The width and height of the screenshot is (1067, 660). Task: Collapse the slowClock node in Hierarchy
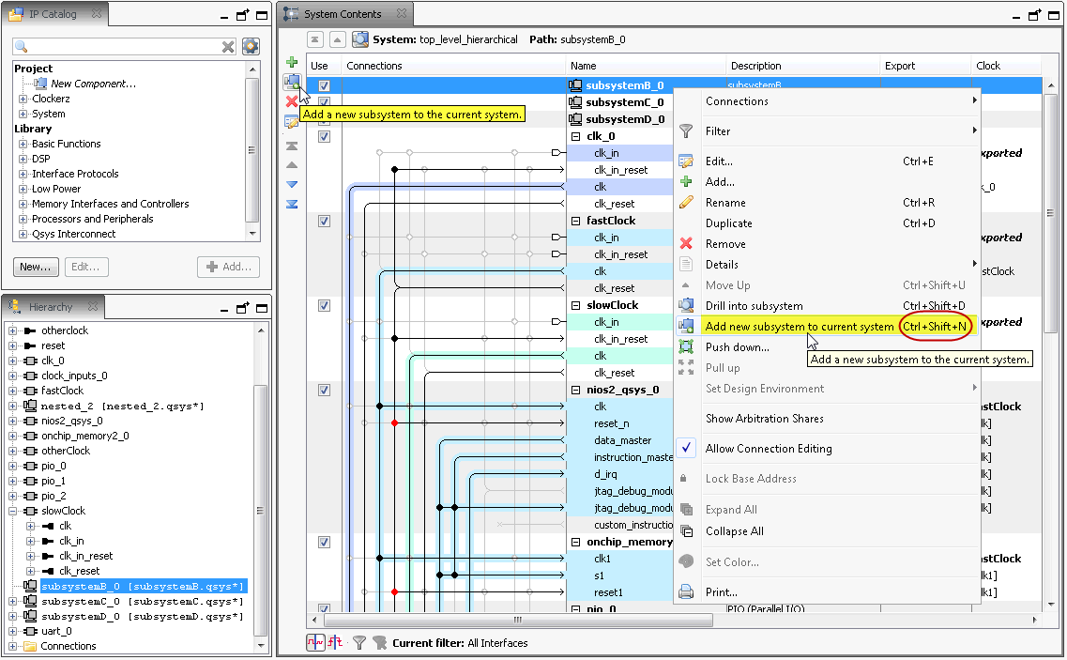pyautogui.click(x=13, y=511)
